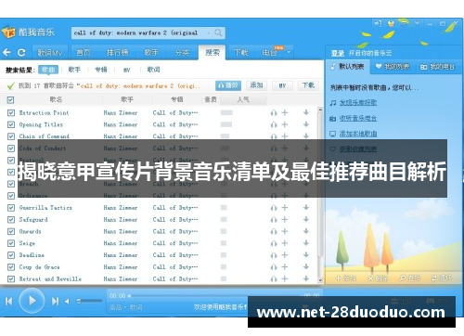The image size is (464, 336).
Task: Open the 排行榜 tab
Action: pyautogui.click(x=118, y=53)
